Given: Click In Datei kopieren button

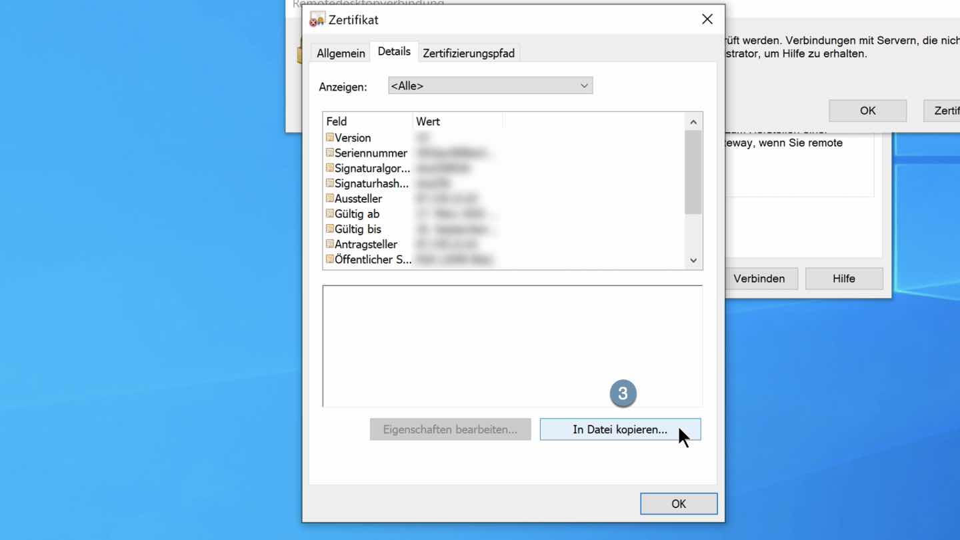Looking at the screenshot, I should [x=620, y=429].
